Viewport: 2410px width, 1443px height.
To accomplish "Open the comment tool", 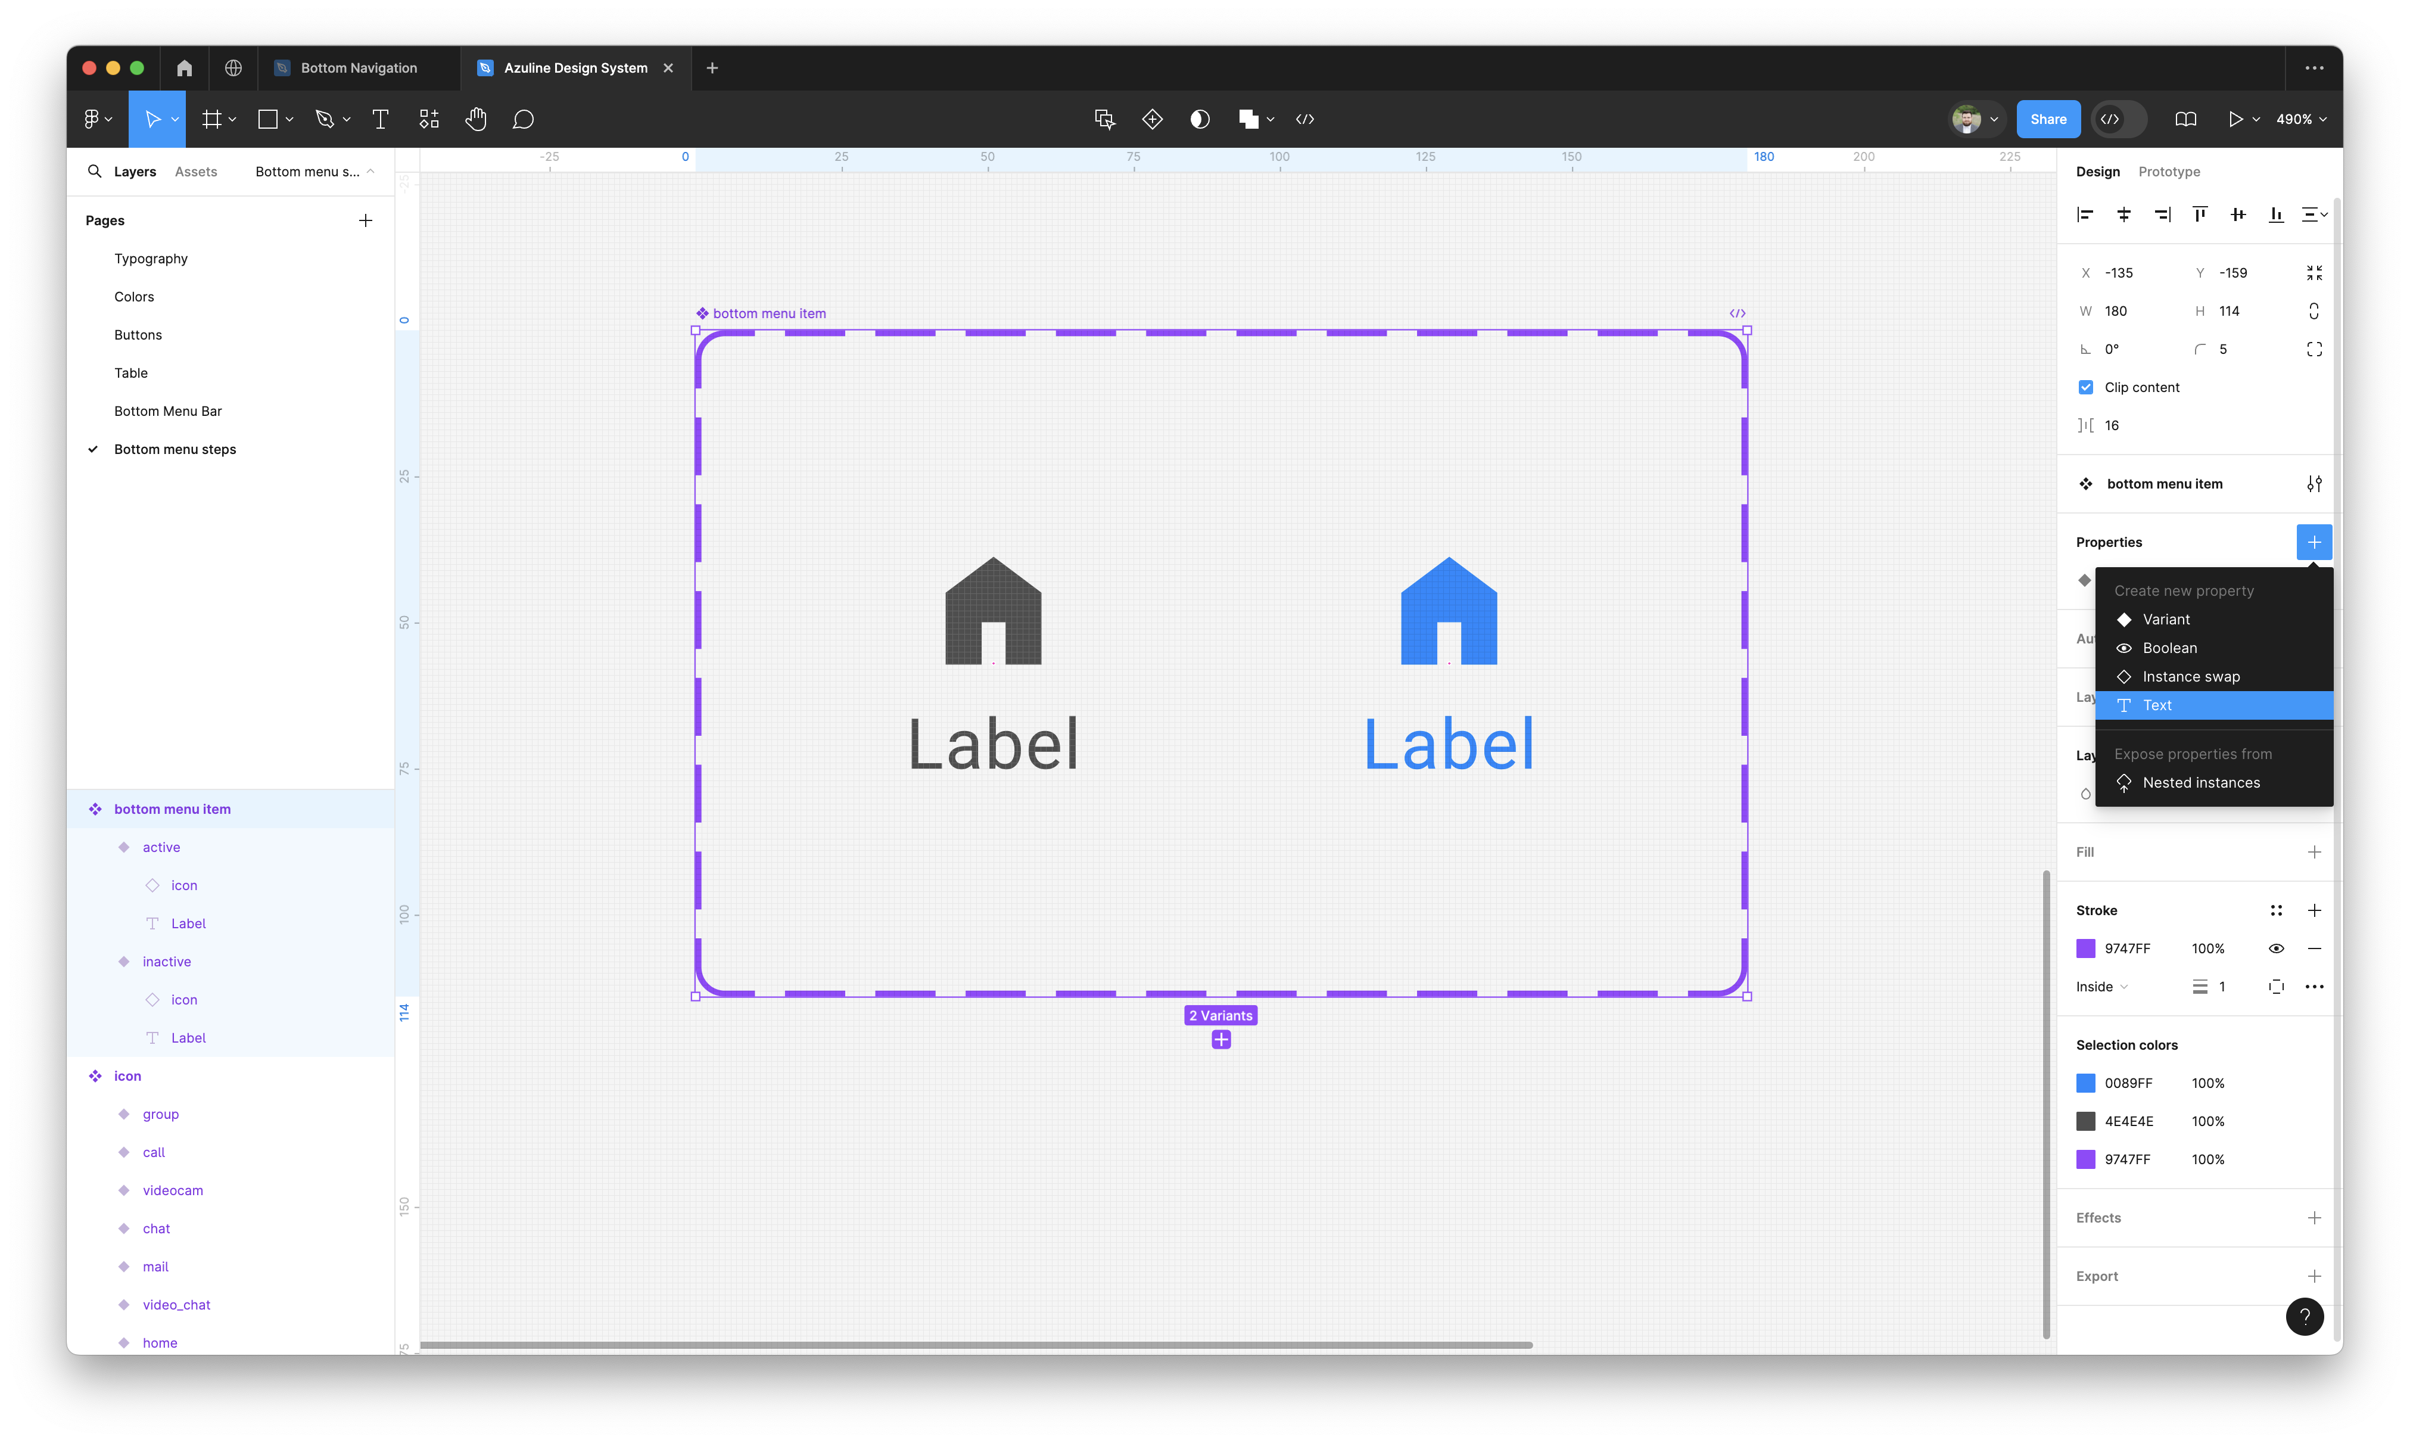I will click(x=523, y=119).
